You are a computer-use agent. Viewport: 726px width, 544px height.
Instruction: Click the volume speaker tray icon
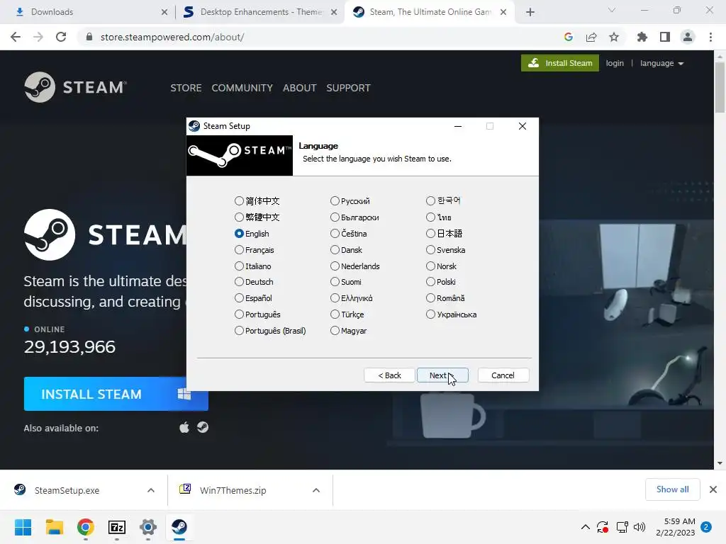pos(640,527)
